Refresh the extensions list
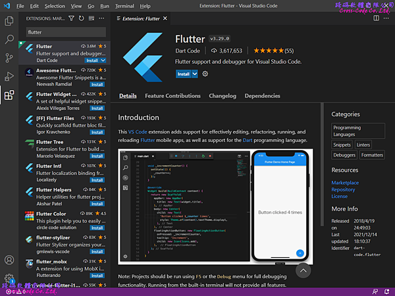395x296 pixels. coord(82,18)
